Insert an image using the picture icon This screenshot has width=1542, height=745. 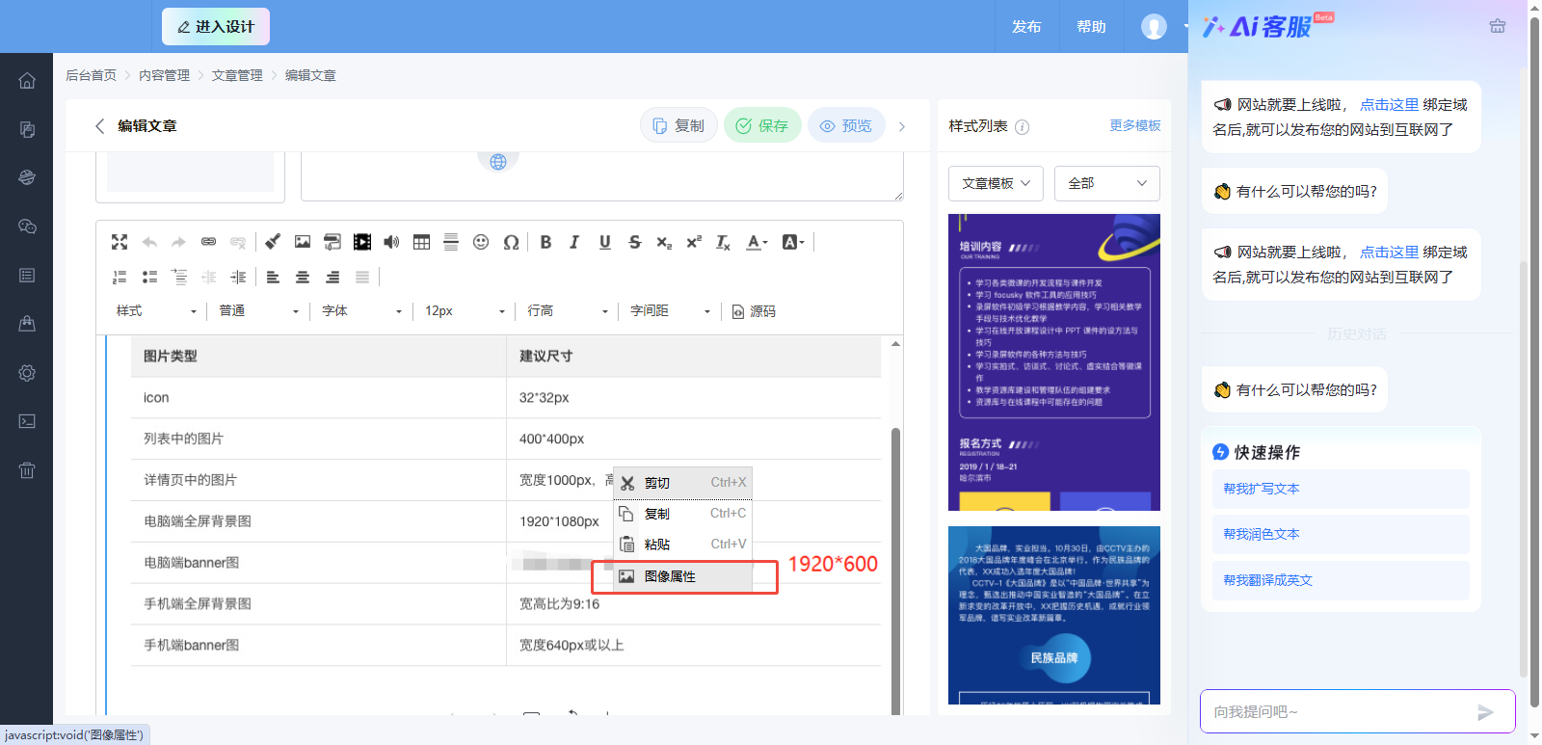pos(303,242)
